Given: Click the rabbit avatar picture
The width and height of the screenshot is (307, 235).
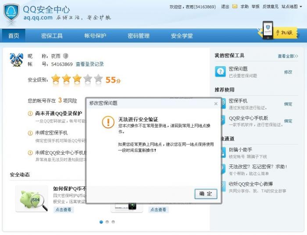Looking at the screenshot, I should (x=17, y=60).
